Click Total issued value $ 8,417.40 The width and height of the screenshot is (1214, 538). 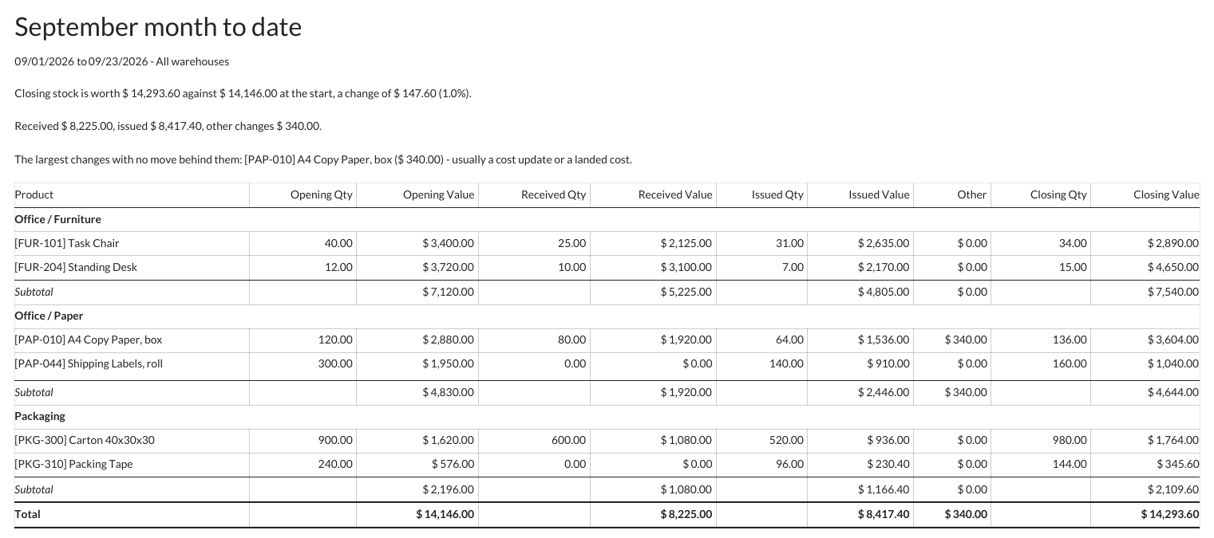pyautogui.click(x=884, y=514)
